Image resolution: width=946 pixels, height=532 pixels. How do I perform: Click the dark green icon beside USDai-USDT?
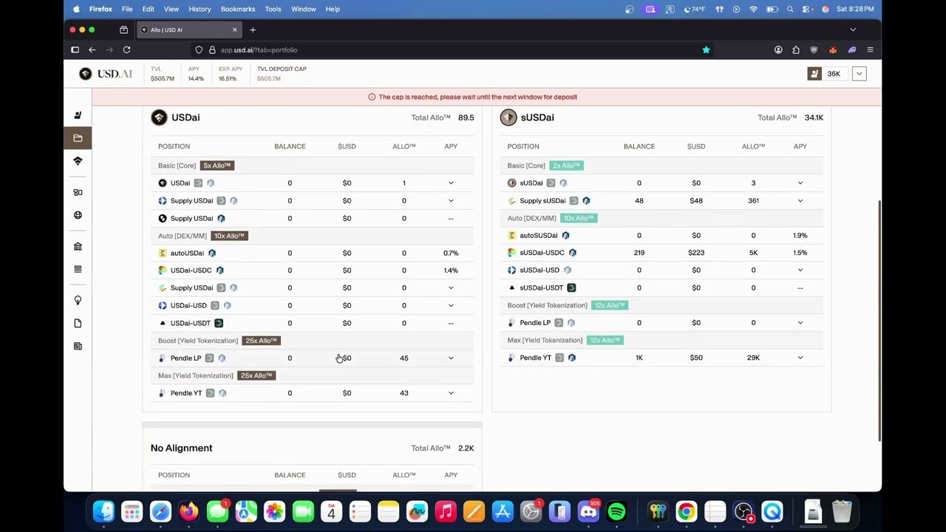point(219,323)
